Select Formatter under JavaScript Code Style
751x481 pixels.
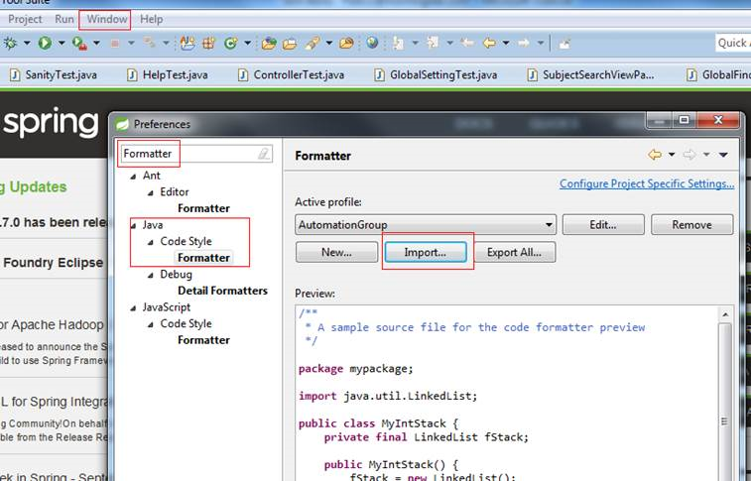click(x=203, y=340)
